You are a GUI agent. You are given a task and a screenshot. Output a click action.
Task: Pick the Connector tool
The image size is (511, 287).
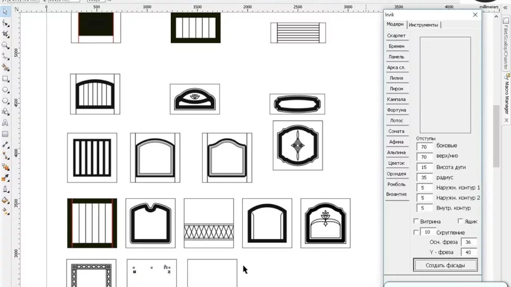(x=5, y=156)
